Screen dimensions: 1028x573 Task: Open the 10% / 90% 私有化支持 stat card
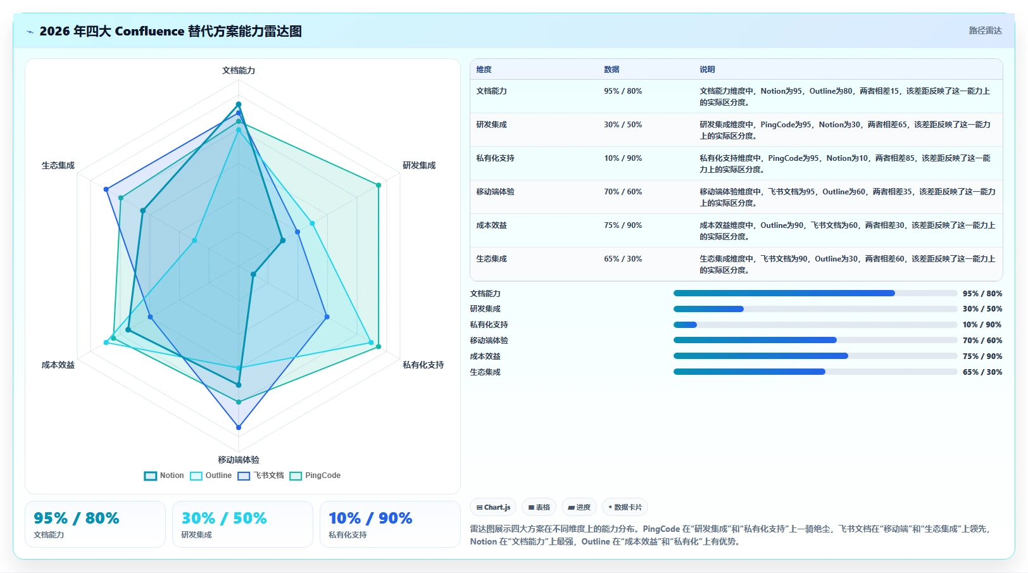coord(390,524)
